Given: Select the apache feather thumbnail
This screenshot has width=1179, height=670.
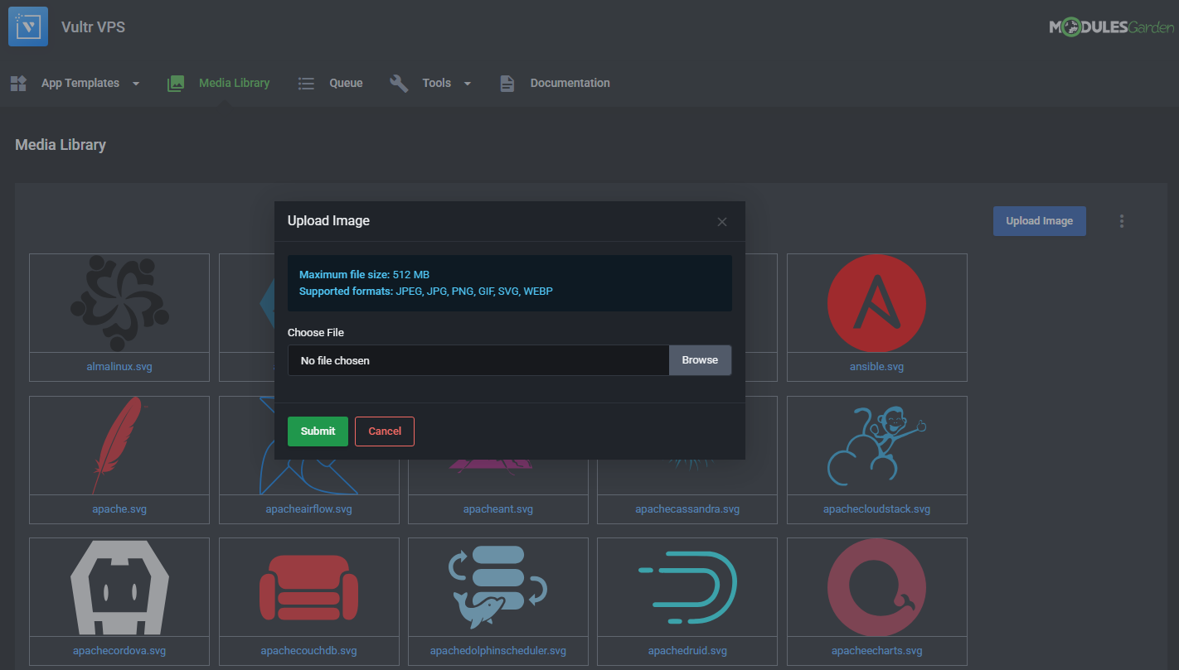Looking at the screenshot, I should (119, 446).
